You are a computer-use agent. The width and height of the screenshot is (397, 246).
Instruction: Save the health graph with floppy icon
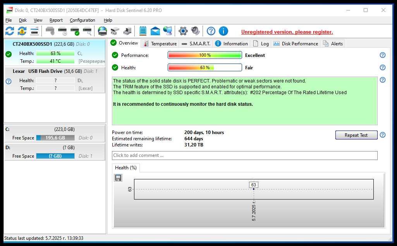click(118, 178)
